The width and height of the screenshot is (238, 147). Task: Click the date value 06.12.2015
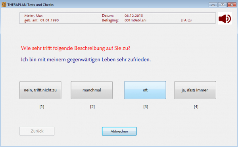click(134, 15)
